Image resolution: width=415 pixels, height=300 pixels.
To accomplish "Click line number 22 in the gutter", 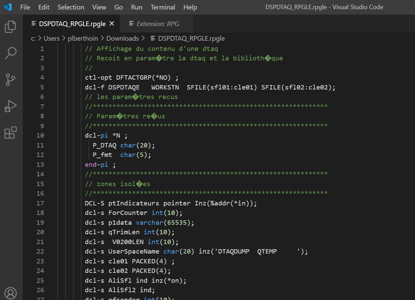I will pos(40,252).
